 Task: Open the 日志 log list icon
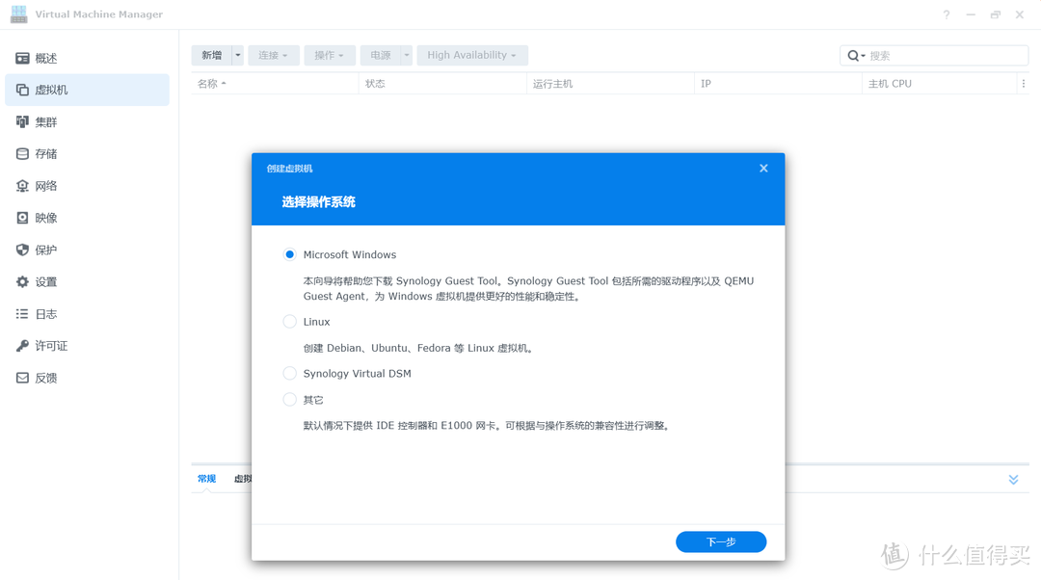click(x=22, y=314)
